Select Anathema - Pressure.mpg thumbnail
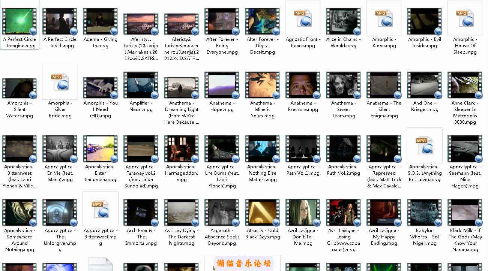 click(303, 85)
